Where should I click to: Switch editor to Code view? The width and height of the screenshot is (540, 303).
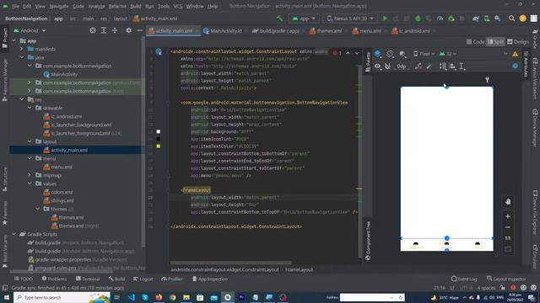click(475, 41)
